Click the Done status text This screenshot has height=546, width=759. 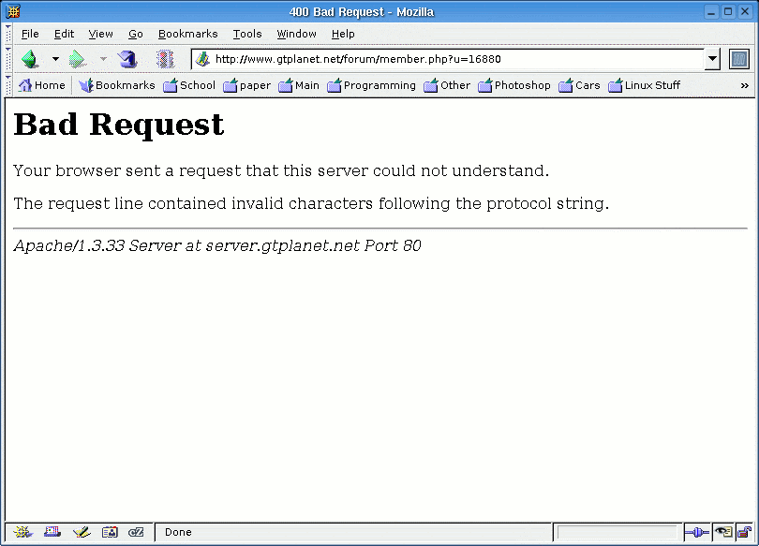tap(178, 532)
